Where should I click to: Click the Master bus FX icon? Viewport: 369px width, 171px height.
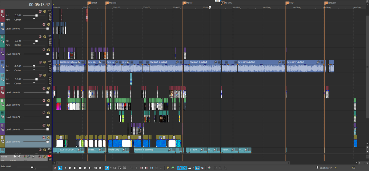coord(34,157)
